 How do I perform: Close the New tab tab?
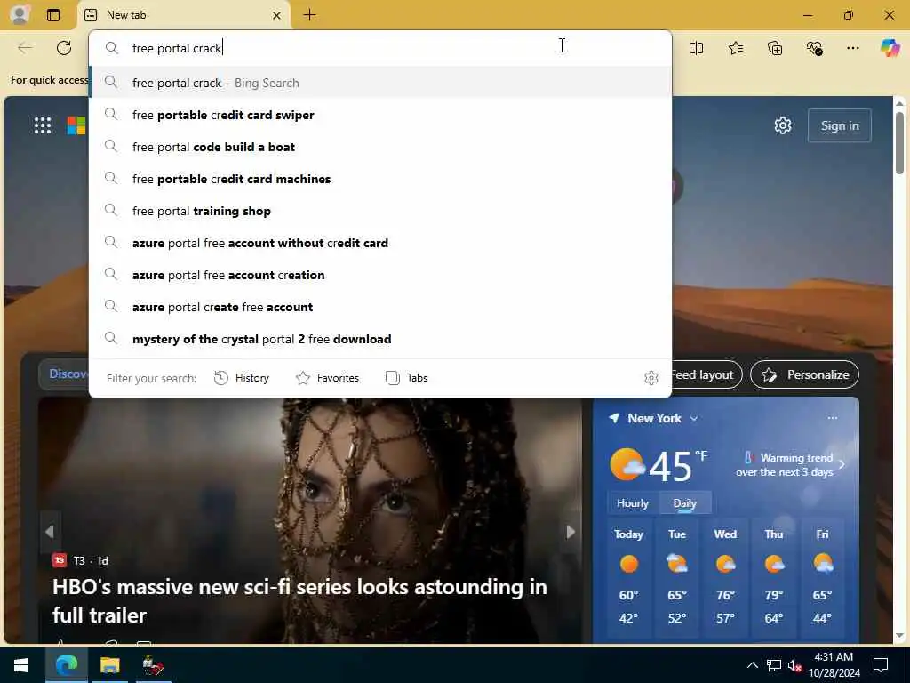pos(277,16)
